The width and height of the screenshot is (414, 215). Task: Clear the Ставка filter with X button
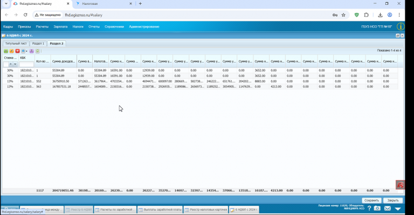point(11,64)
